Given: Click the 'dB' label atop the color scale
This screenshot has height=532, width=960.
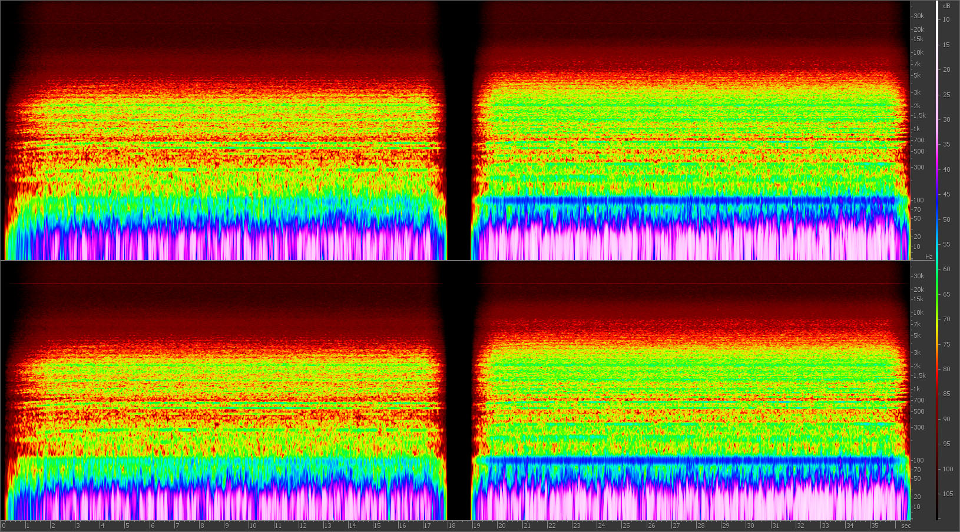Looking at the screenshot, I should click(946, 6).
